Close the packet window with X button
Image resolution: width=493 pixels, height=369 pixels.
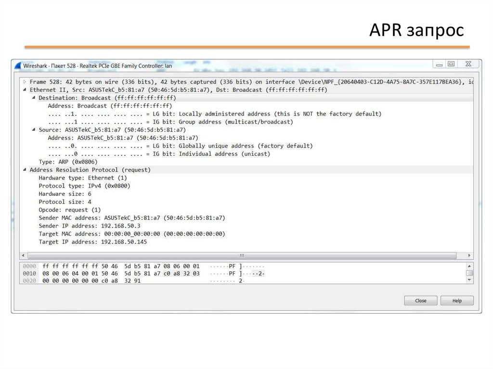[x=468, y=64]
